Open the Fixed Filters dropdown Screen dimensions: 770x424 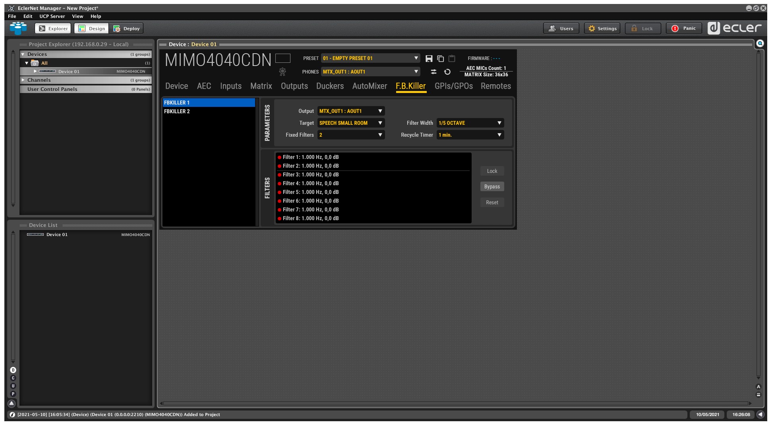(351, 135)
